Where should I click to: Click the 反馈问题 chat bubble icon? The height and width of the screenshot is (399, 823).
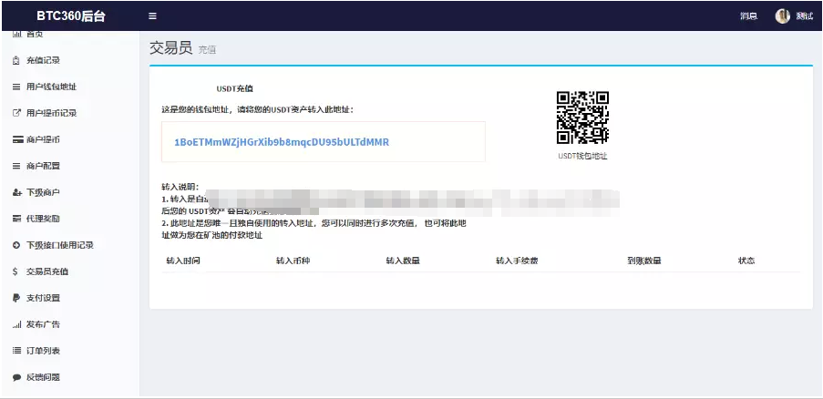[x=16, y=377]
